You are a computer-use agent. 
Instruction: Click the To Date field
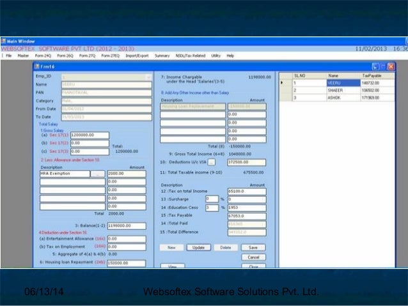point(106,118)
